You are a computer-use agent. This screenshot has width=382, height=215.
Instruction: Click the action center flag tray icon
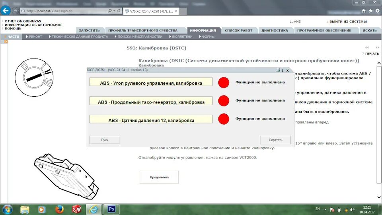(332, 210)
